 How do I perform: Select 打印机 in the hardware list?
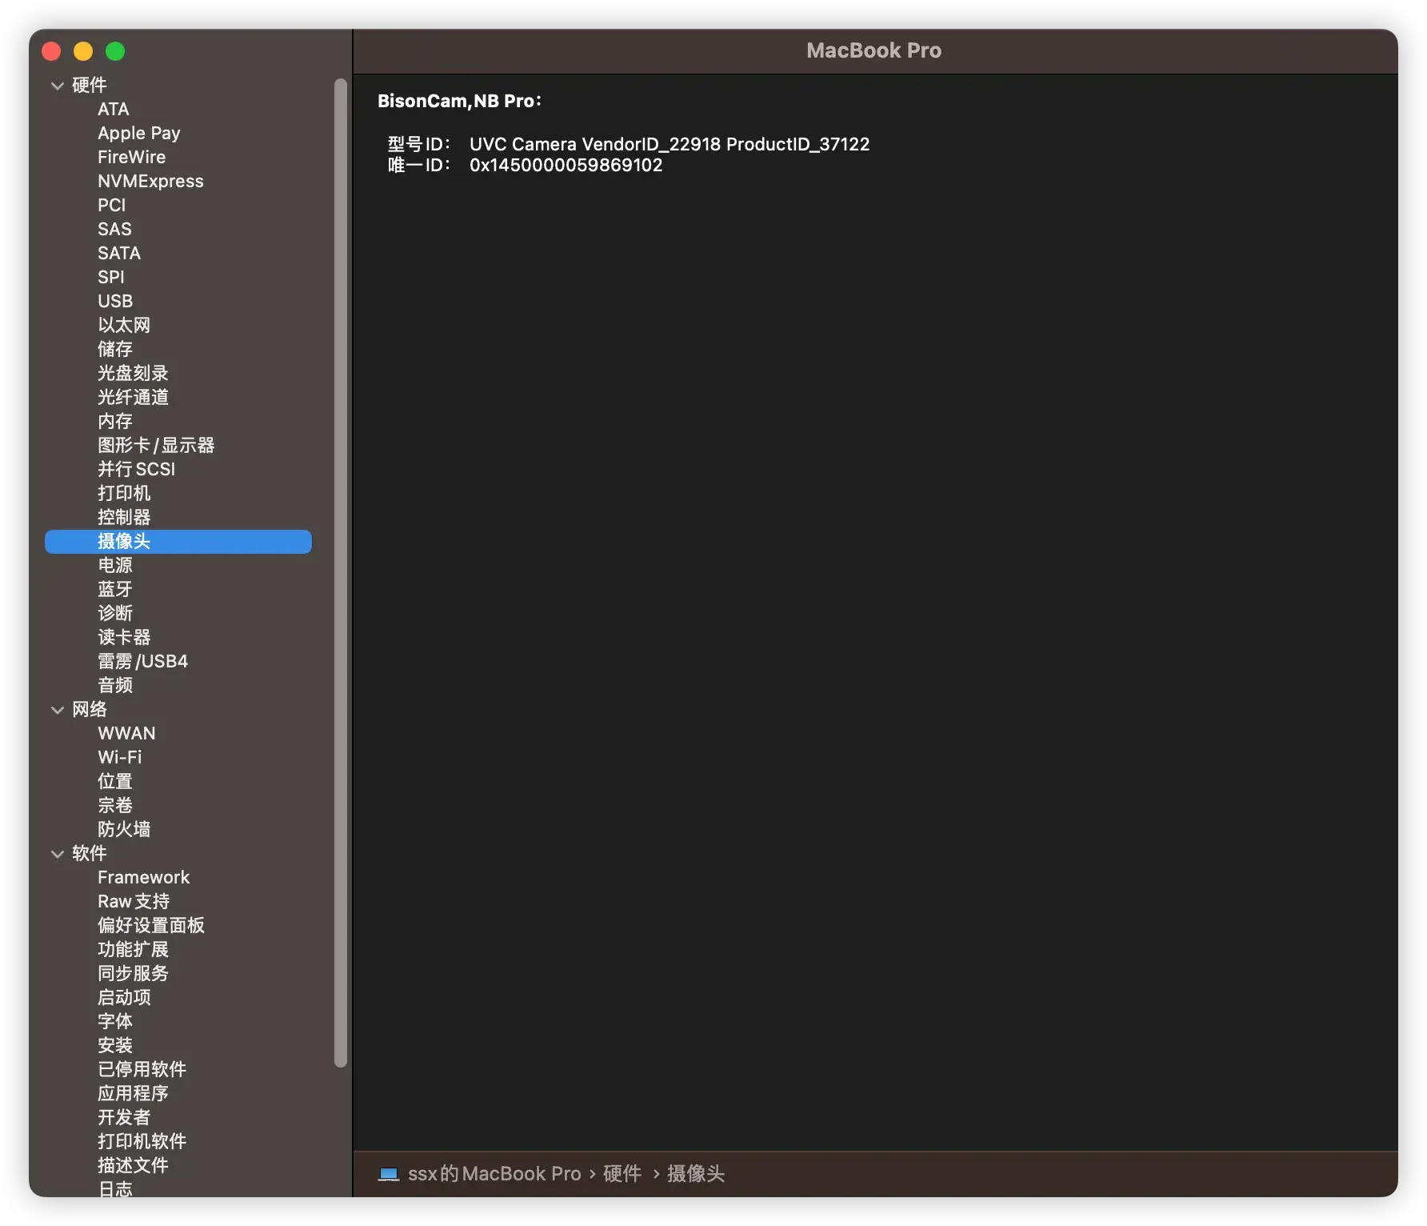click(x=124, y=493)
